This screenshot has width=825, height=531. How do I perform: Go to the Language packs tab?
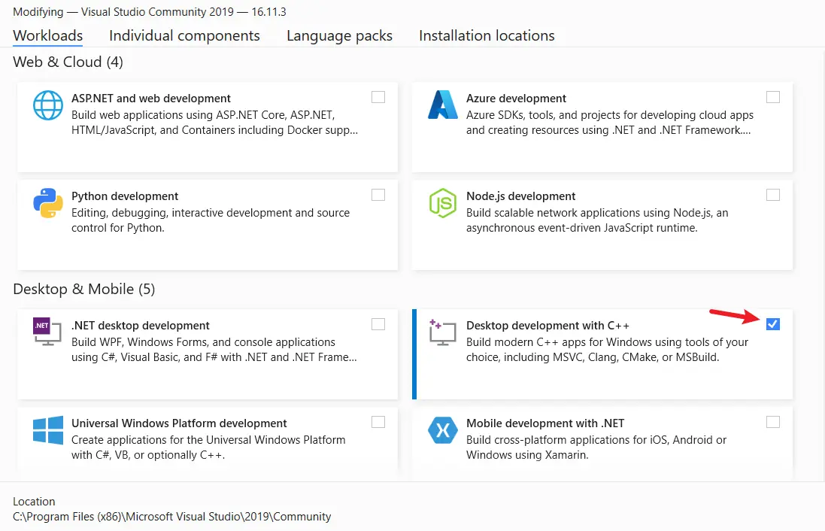point(339,36)
